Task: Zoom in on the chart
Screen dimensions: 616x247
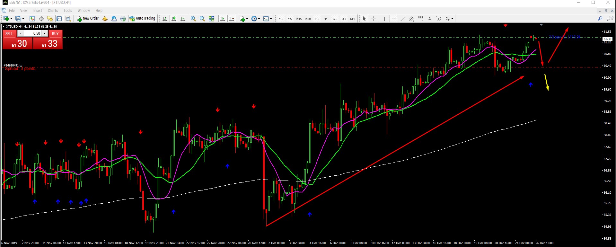Action: [193, 19]
